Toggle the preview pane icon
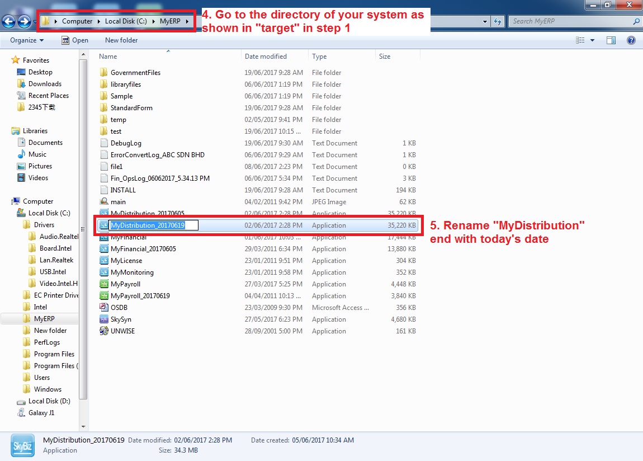Screen dimensions: 643x461 pos(611,40)
